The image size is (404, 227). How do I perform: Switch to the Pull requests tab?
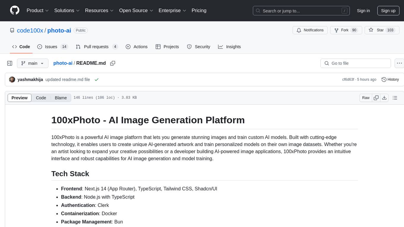(97, 47)
